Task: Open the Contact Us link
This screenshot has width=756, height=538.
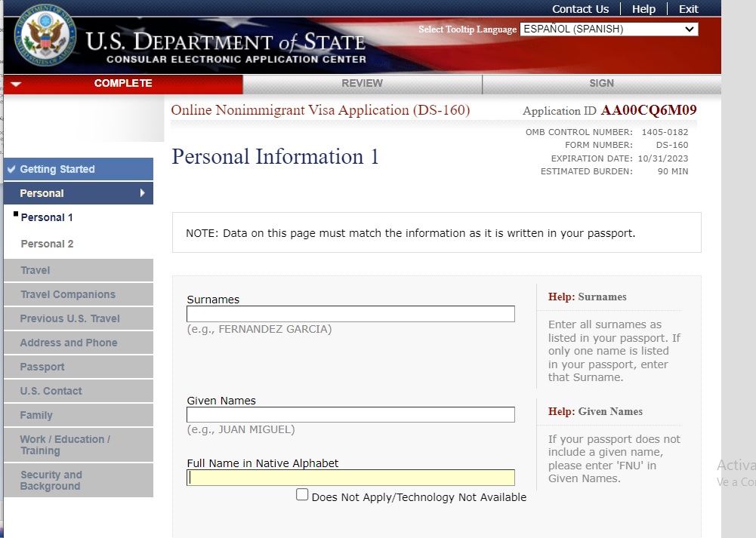Action: [580, 9]
